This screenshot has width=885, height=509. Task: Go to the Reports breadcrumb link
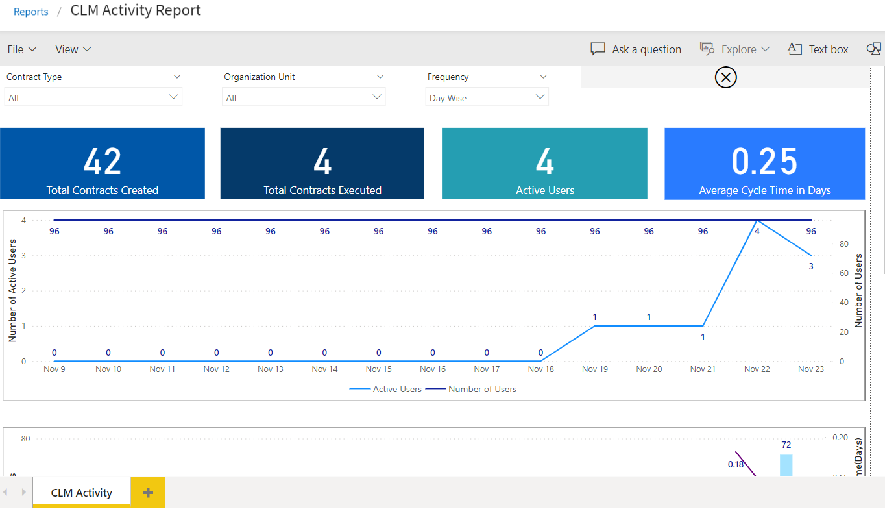click(31, 12)
